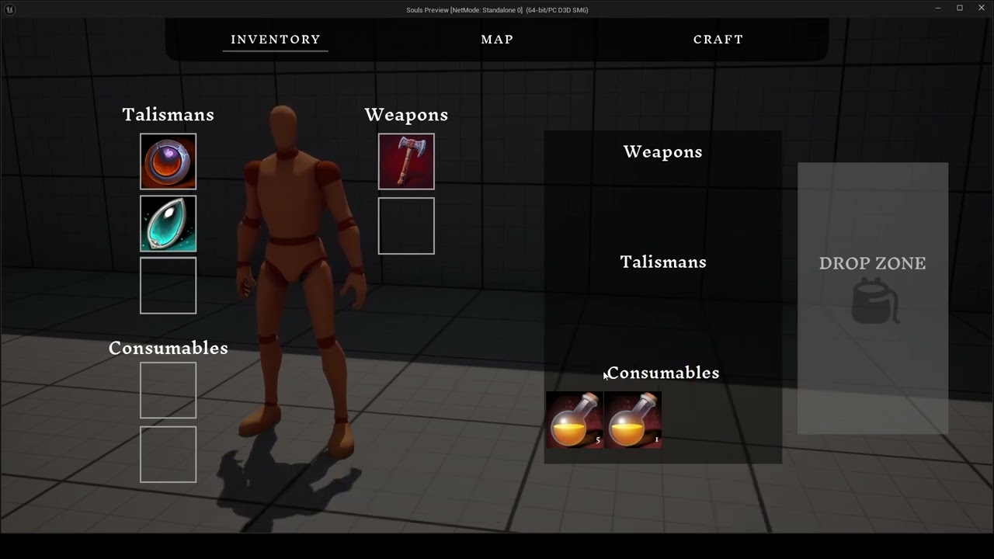Close the Souls Preview window
The image size is (994, 559).
tap(982, 8)
